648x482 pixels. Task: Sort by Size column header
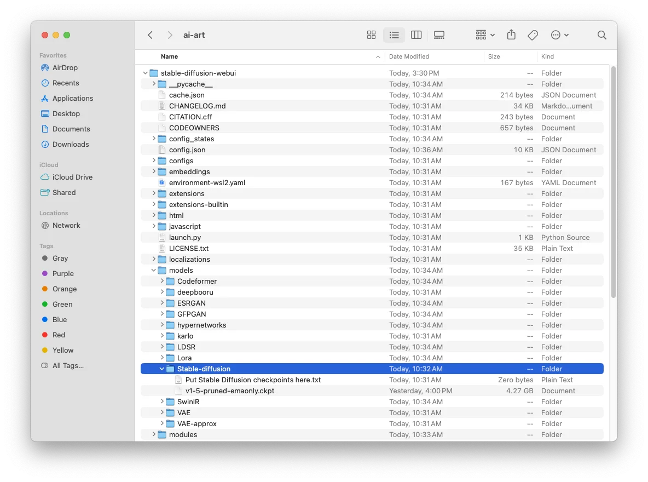point(494,56)
